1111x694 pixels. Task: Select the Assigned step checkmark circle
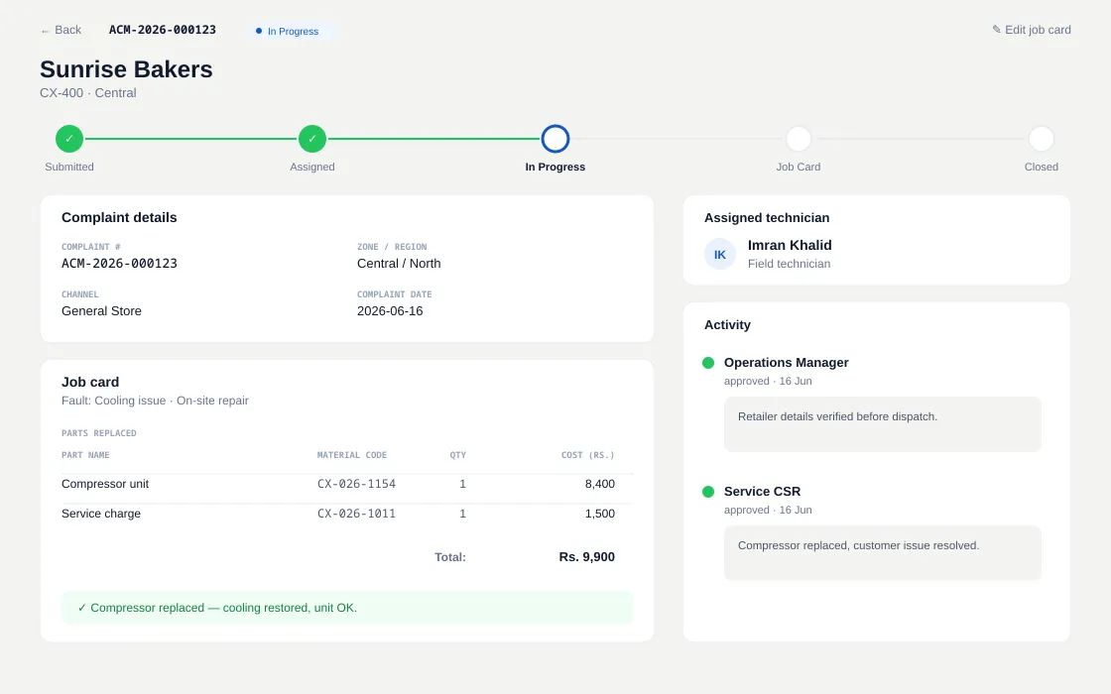coord(312,139)
